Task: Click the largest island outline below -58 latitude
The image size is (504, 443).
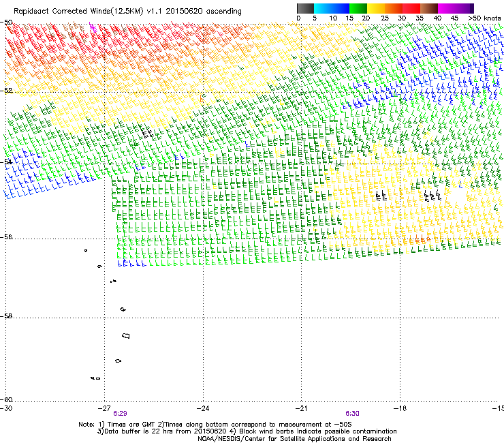Action: (x=126, y=335)
